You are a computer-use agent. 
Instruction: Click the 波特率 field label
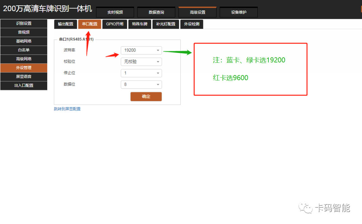pyautogui.click(x=69, y=50)
